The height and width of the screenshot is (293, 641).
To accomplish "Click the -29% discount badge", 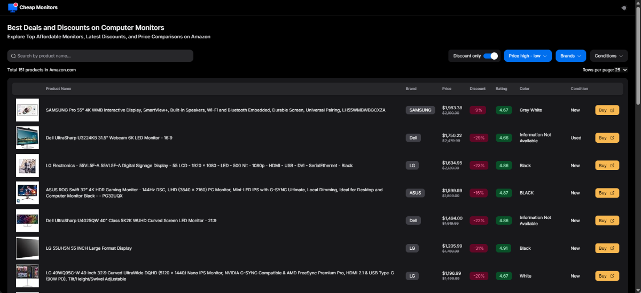I will point(478,138).
